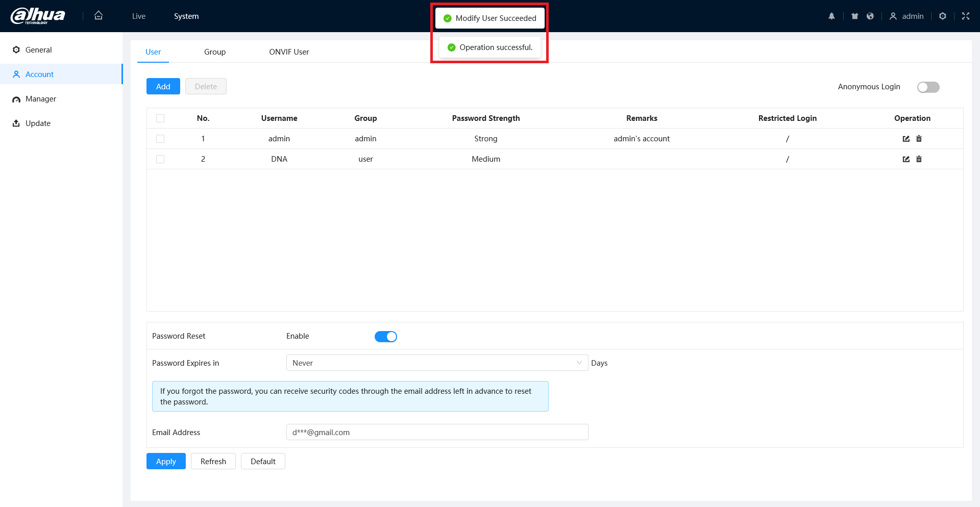Open the admin account menu
This screenshot has height=507, width=980.
(906, 16)
